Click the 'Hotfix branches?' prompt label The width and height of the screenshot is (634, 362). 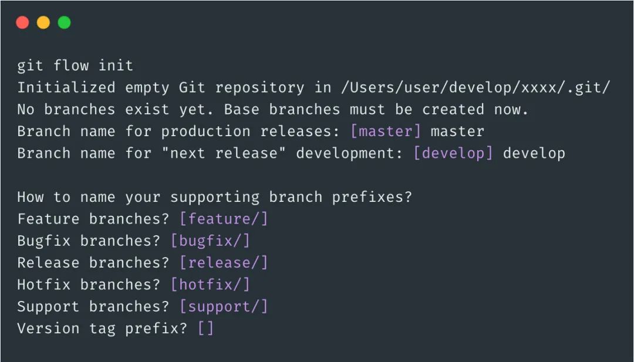89,285
